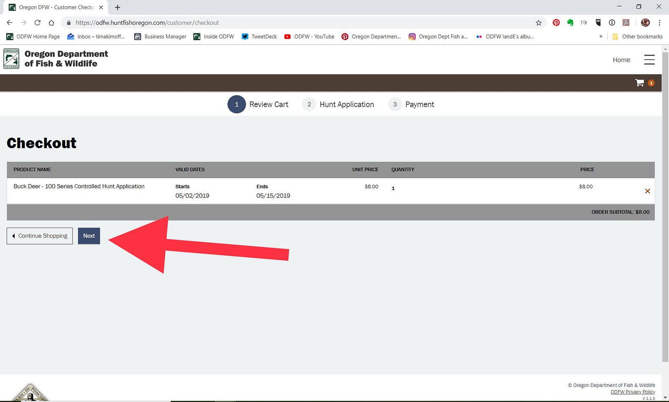This screenshot has height=402, width=669.
Task: Click the circled info extension icon
Action: click(612, 23)
